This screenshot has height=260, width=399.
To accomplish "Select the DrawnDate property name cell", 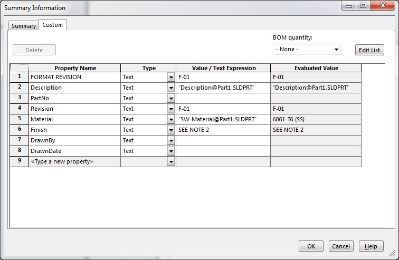I will point(74,151).
